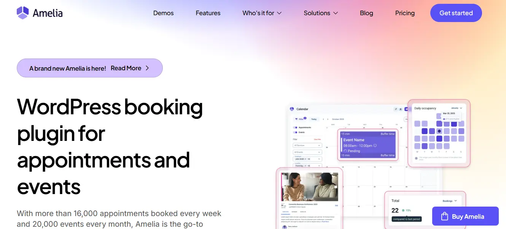Click the Pending status icon in the event card
Image resolution: width=506 pixels, height=229 pixels.
345,151
